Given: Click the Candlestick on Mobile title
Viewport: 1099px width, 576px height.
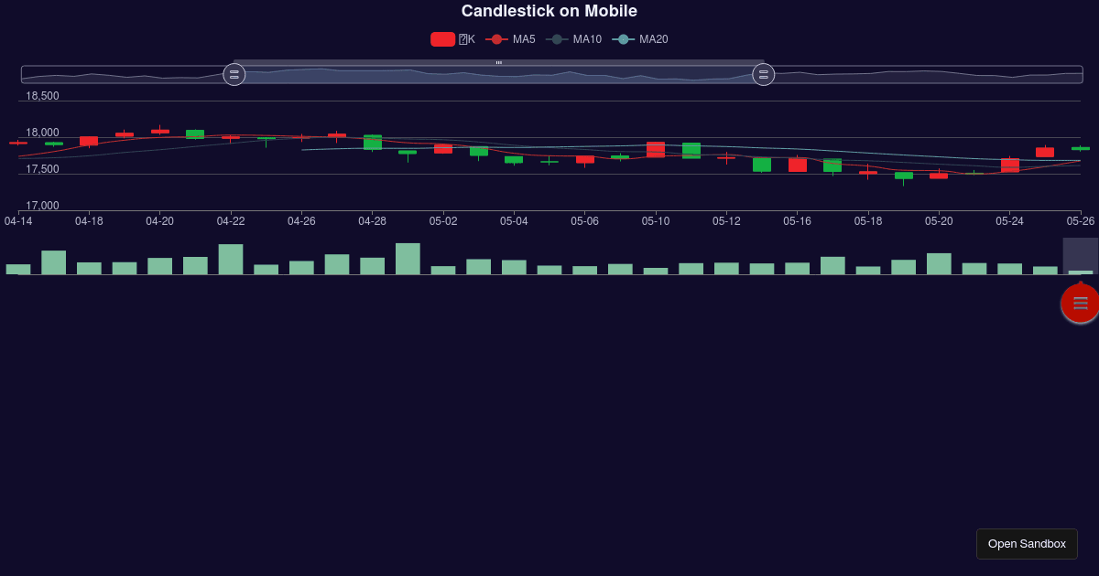Looking at the screenshot, I should click(x=549, y=11).
